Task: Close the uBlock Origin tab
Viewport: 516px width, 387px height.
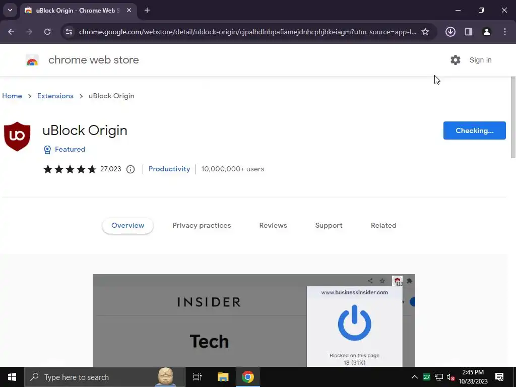Action: (x=129, y=10)
